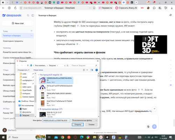The height and width of the screenshot is (140, 175).
Task: Click Отмена button in file dialog
Action: 91,125
